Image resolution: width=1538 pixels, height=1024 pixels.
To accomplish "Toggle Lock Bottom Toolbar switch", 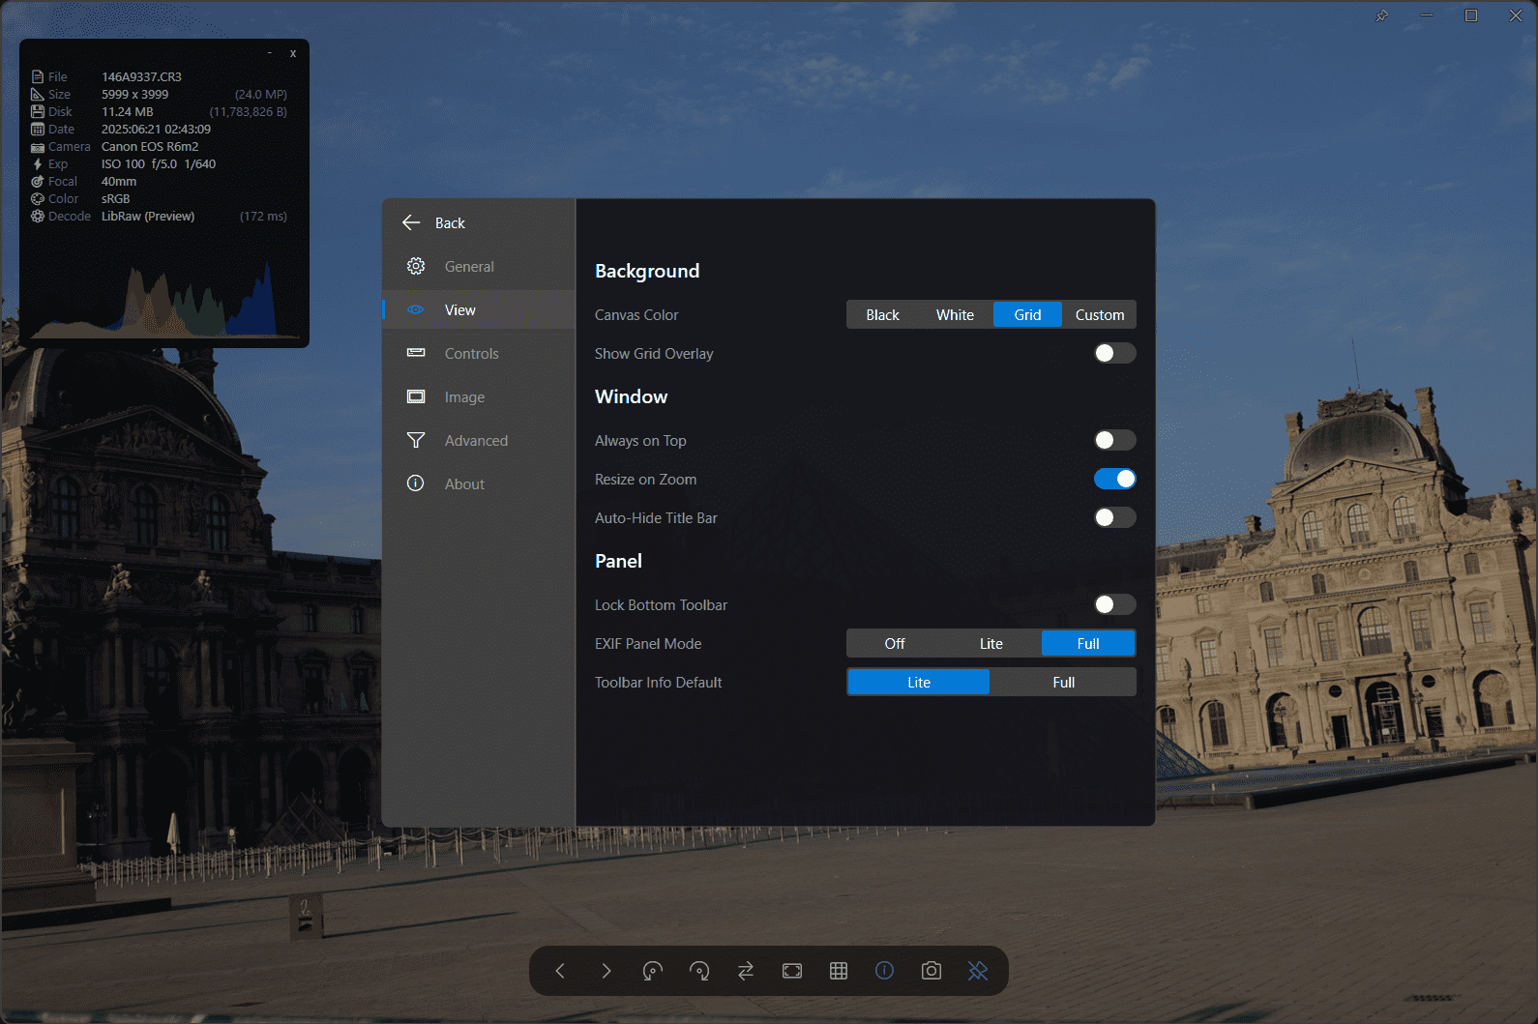I will click(1115, 604).
